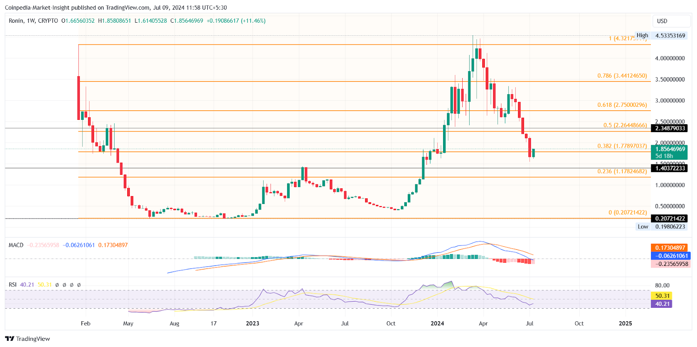Viewport: 697px width, 347px height.
Task: Click the 0.50000000 price axis label
Action: coord(670,206)
